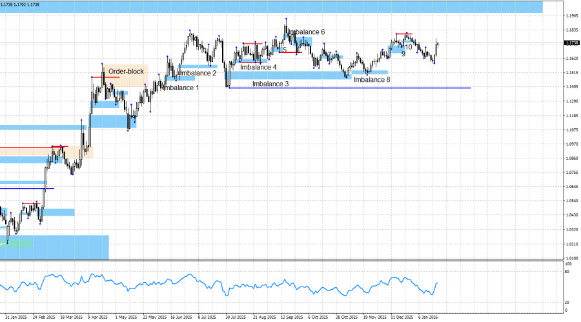Click the 1.1620 price axis value
581x322 pixels.
coord(572,59)
